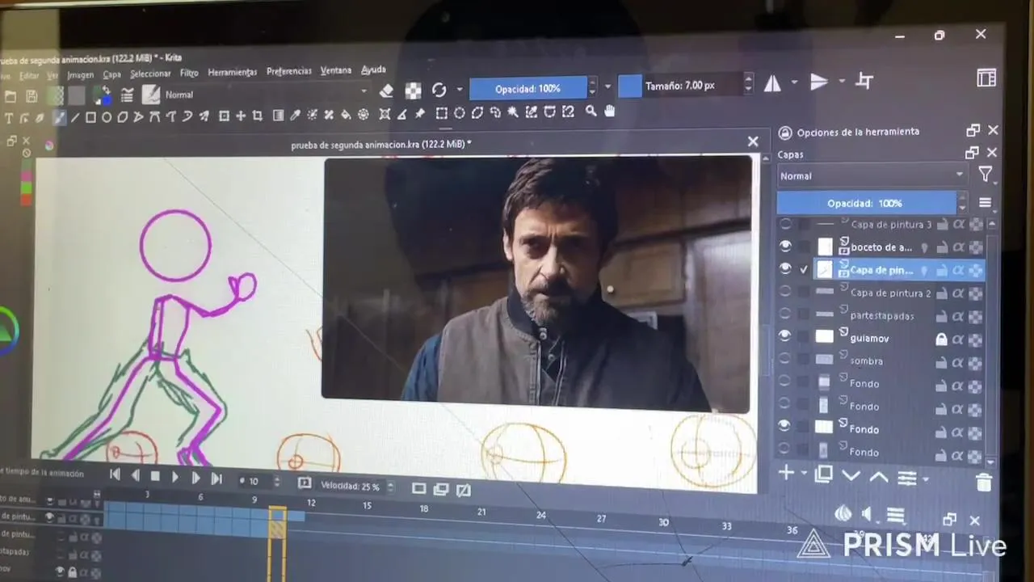Go to the next frame
The width and height of the screenshot is (1034, 582).
click(195, 478)
